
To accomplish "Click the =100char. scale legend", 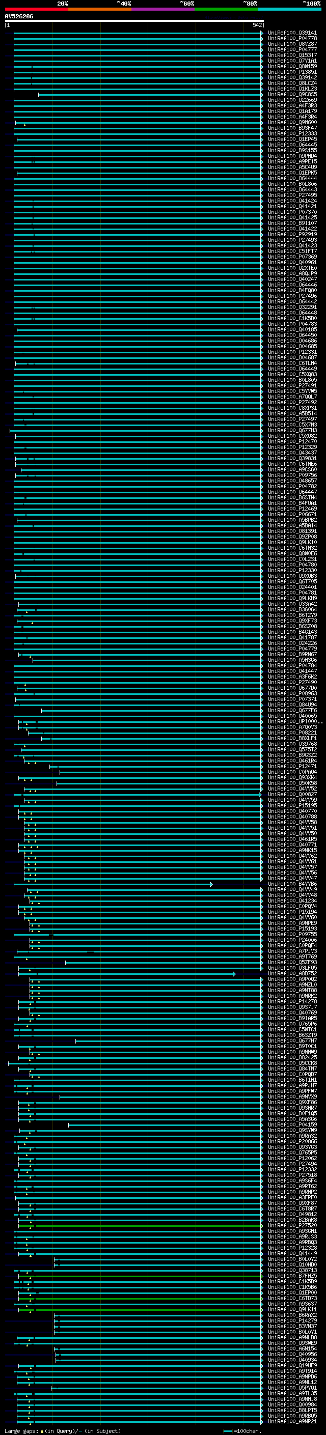I will click(x=242, y=1430).
